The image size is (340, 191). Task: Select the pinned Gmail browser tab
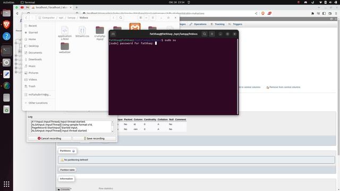pyautogui.click(x=27, y=7)
